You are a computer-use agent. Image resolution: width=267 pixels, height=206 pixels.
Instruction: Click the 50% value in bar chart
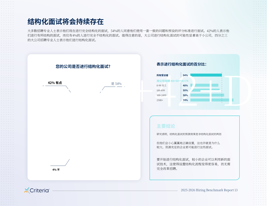[x=185, y=90]
